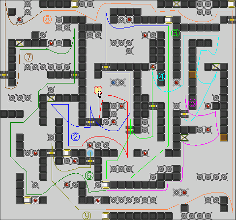Click the brown crate beside number 4

[192, 75]
